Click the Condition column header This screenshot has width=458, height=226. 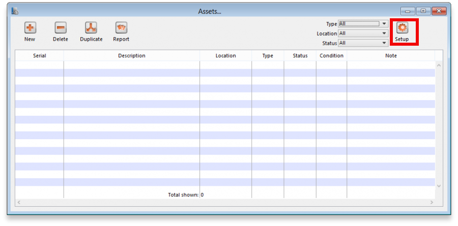331,56
